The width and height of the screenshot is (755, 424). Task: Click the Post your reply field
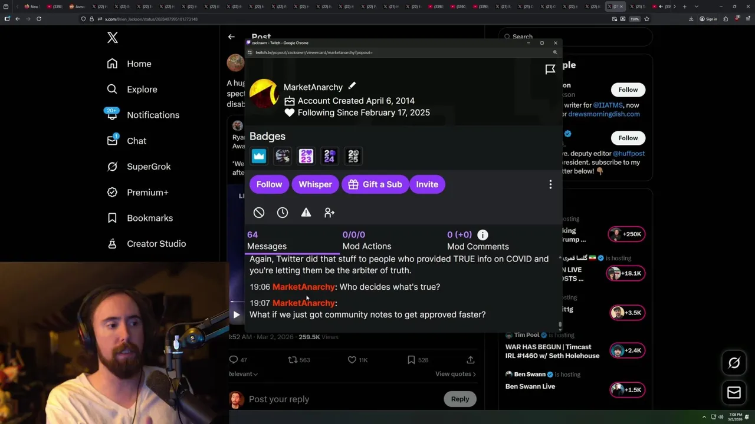pos(342,399)
